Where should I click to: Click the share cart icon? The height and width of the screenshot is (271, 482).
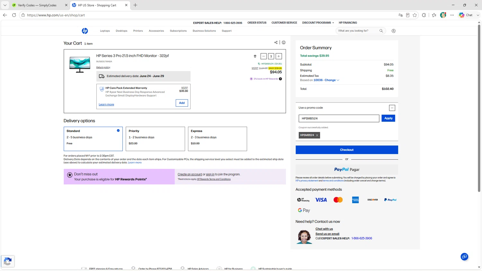tap(276, 42)
